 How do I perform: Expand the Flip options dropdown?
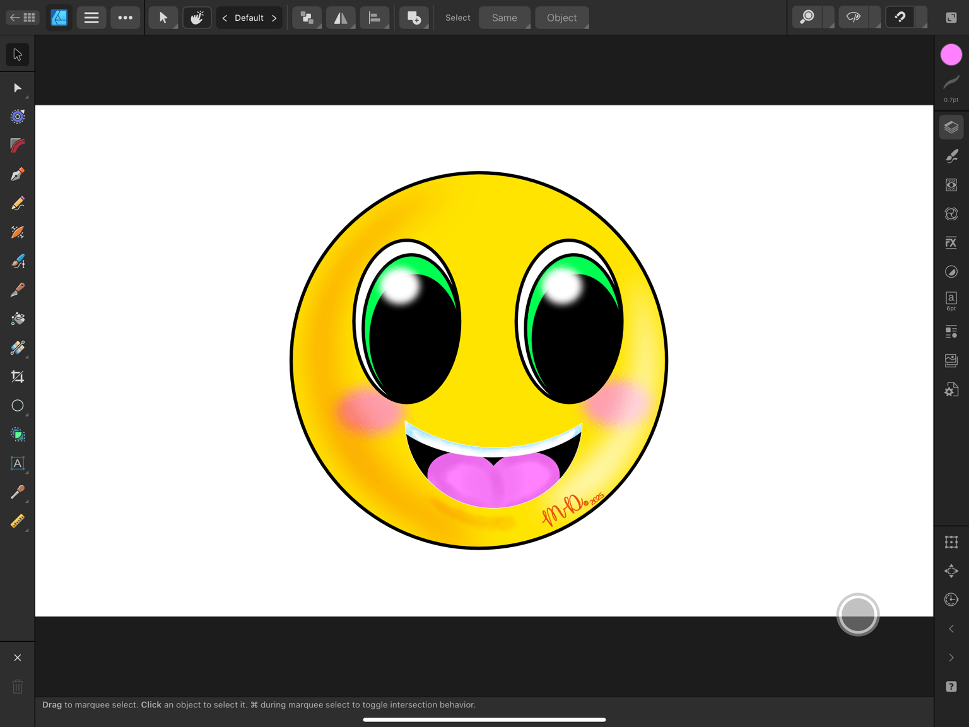coord(341,18)
